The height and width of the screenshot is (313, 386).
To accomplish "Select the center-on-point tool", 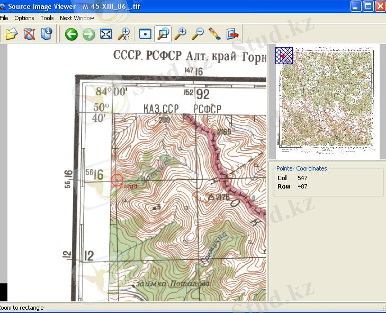I will click(x=145, y=34).
